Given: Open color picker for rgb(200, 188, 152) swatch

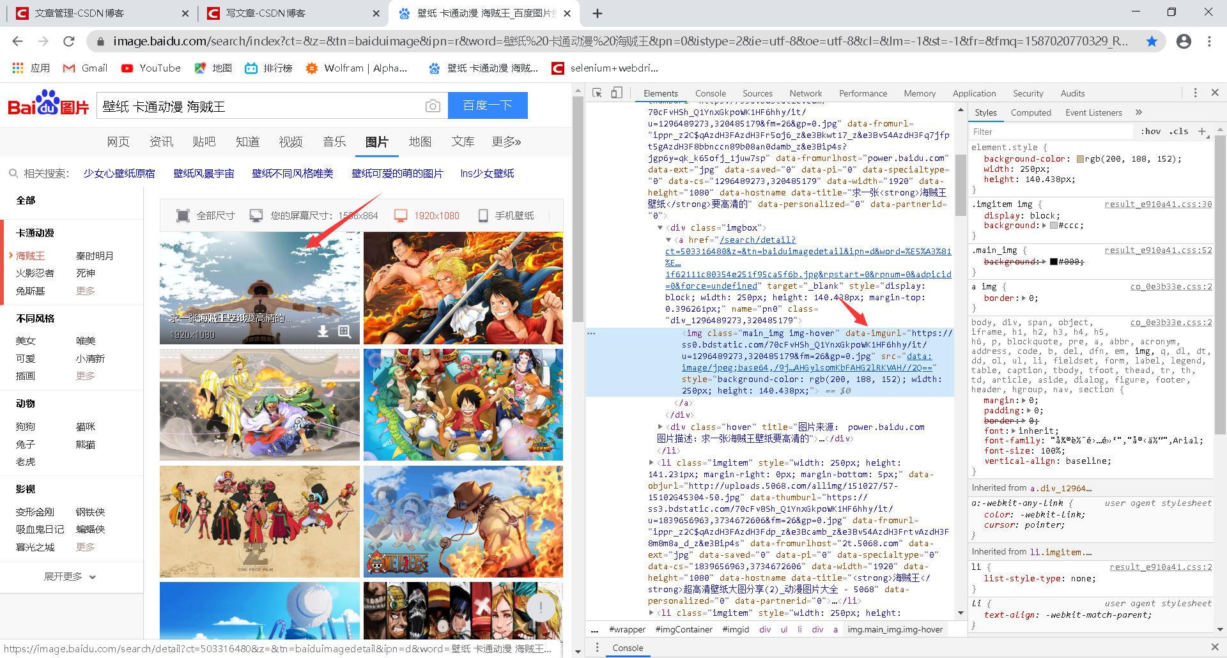Looking at the screenshot, I should 1080,159.
